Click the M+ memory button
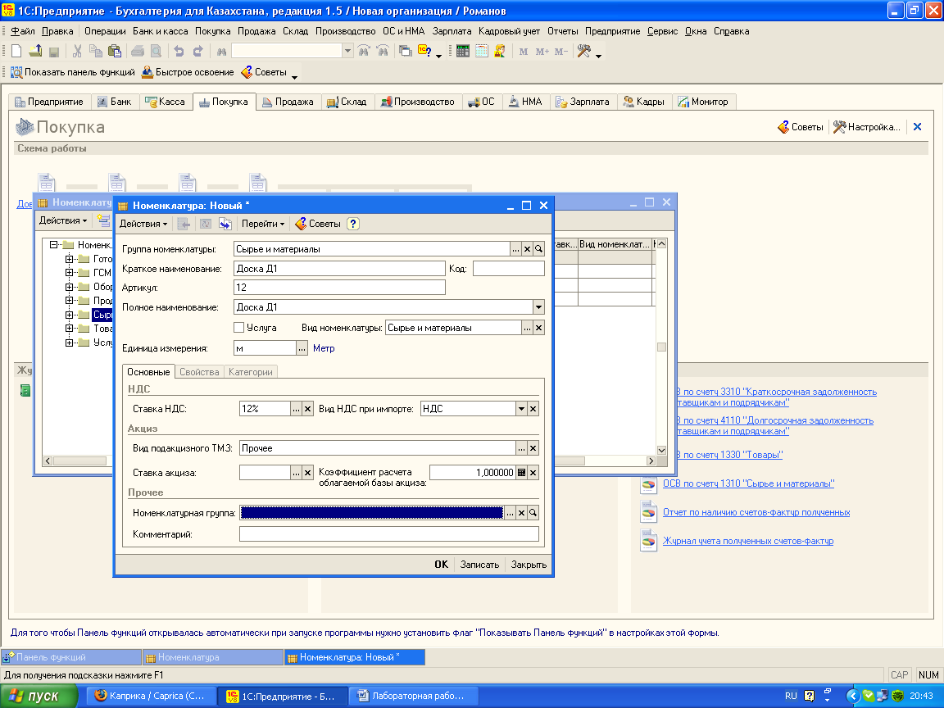 coord(542,52)
